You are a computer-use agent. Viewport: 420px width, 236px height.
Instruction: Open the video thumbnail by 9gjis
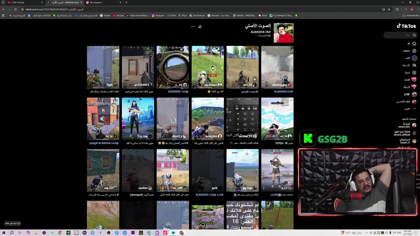(103, 67)
